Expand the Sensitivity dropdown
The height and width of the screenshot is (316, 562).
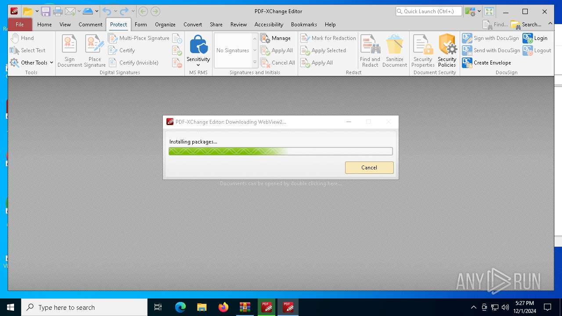(x=198, y=65)
